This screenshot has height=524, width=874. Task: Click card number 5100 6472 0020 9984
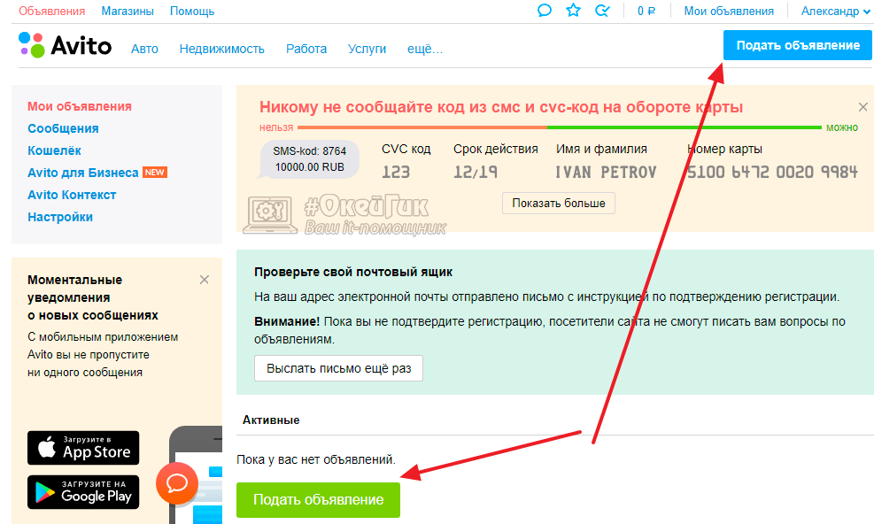772,173
